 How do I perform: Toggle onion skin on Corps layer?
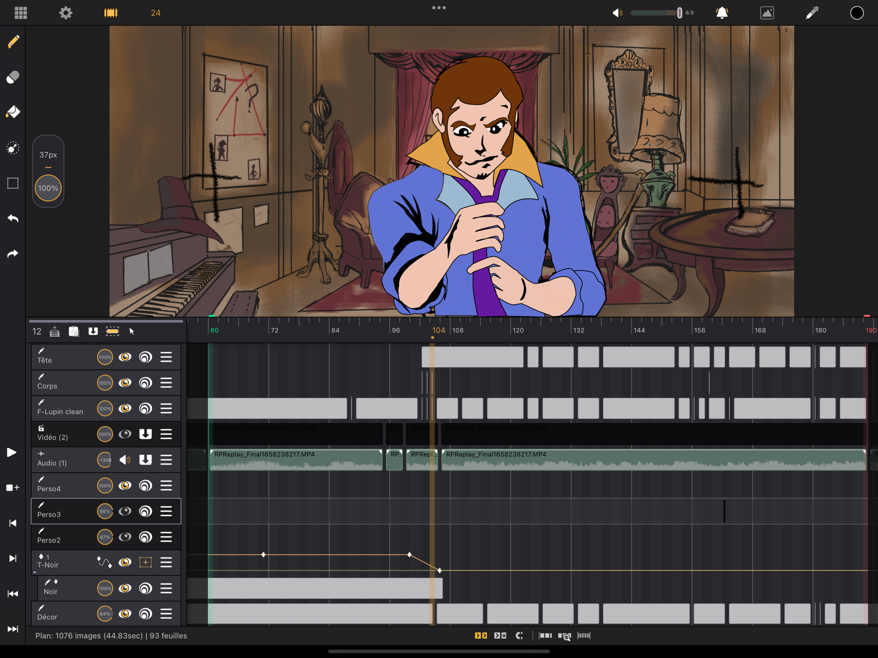[x=146, y=383]
